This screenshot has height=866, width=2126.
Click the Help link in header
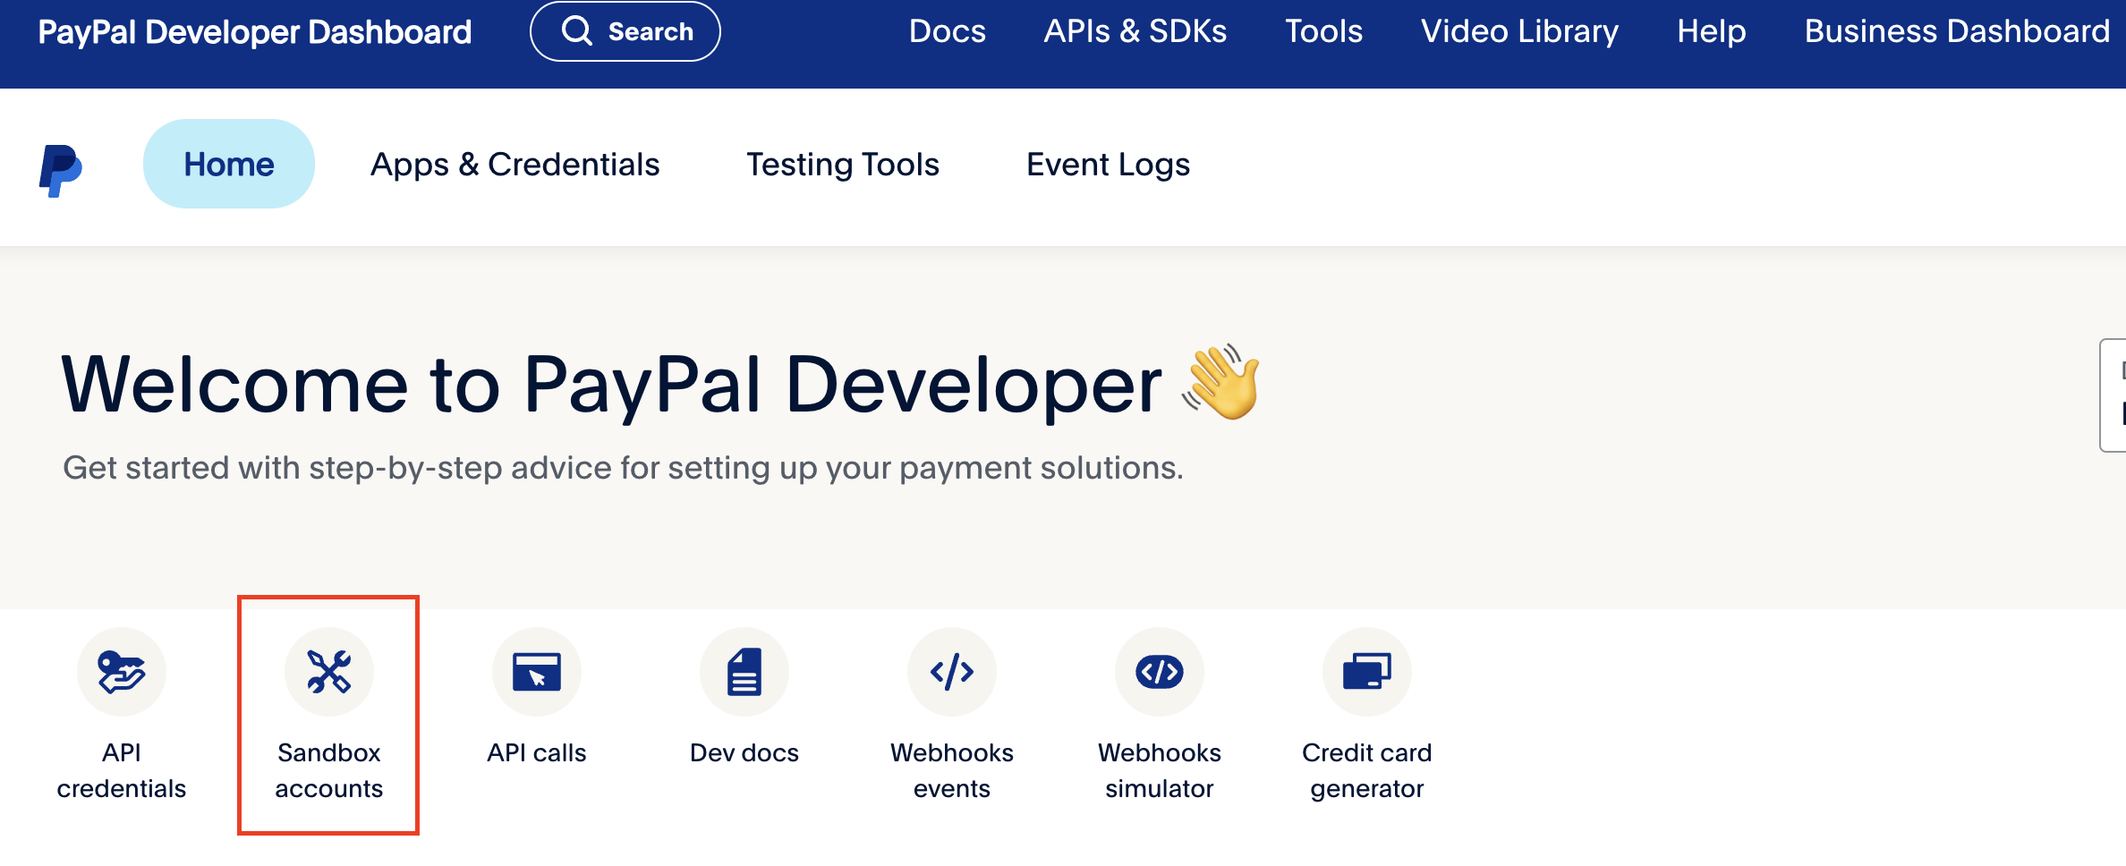pyautogui.click(x=1711, y=31)
